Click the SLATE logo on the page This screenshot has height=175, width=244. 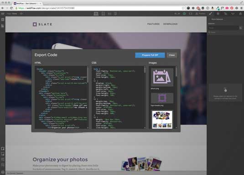42,24
